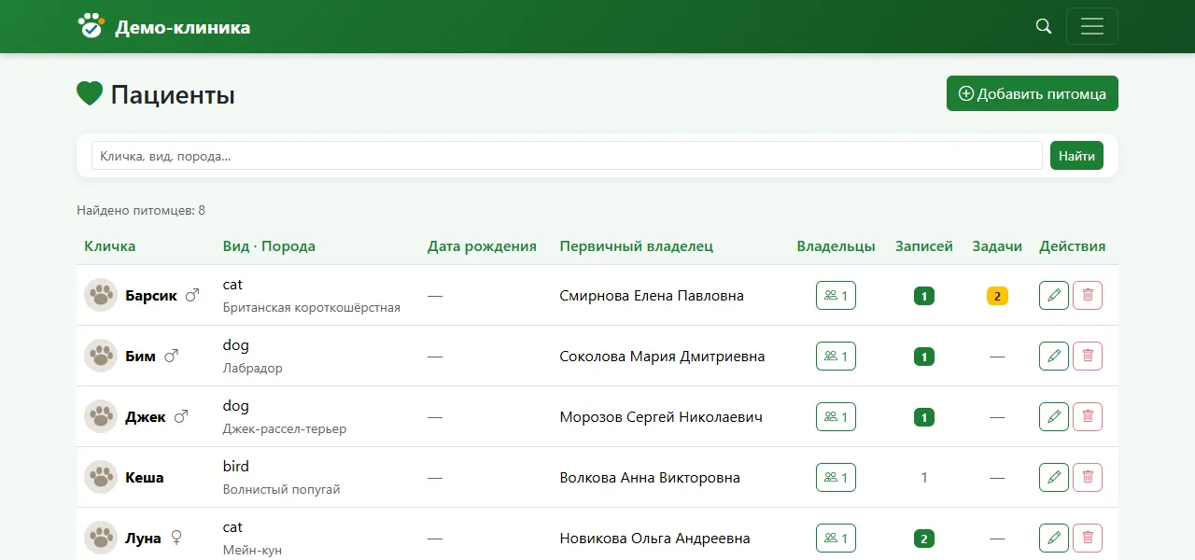Open Джек records count badge
This screenshot has height=560, width=1195.
click(924, 417)
